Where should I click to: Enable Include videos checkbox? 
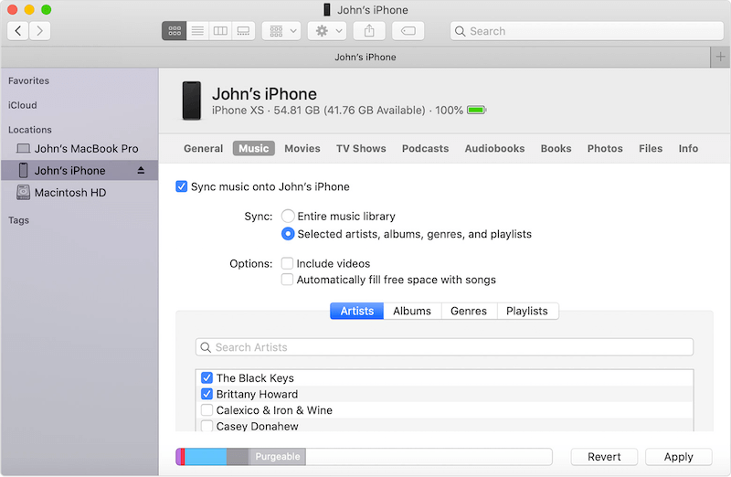coord(287,263)
